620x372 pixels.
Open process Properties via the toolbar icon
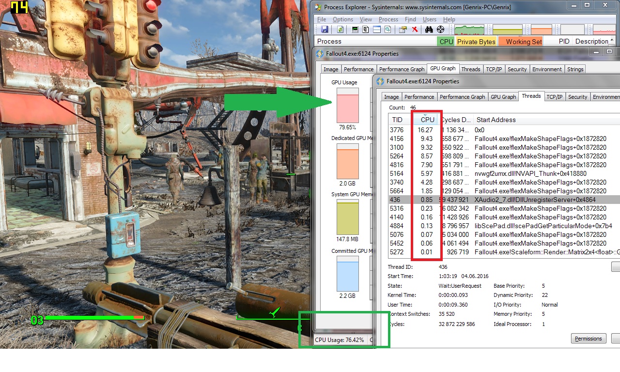(x=403, y=30)
